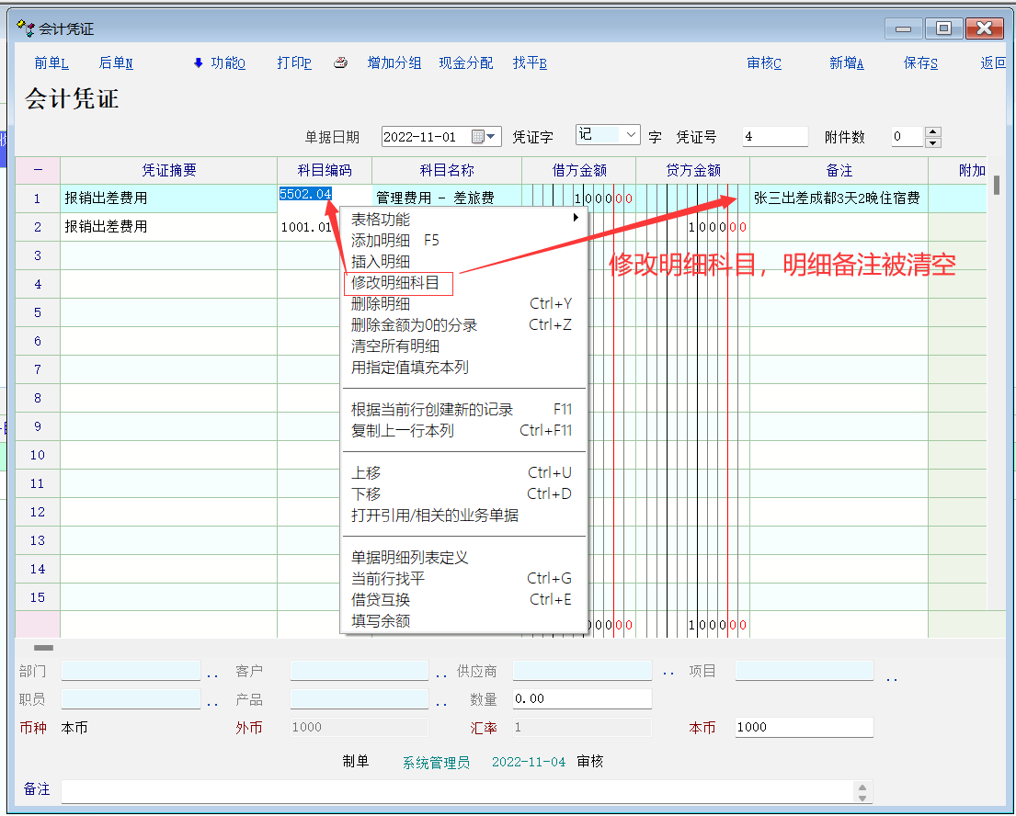
Task: Open the 功能 dropdown menu
Action: 220,63
